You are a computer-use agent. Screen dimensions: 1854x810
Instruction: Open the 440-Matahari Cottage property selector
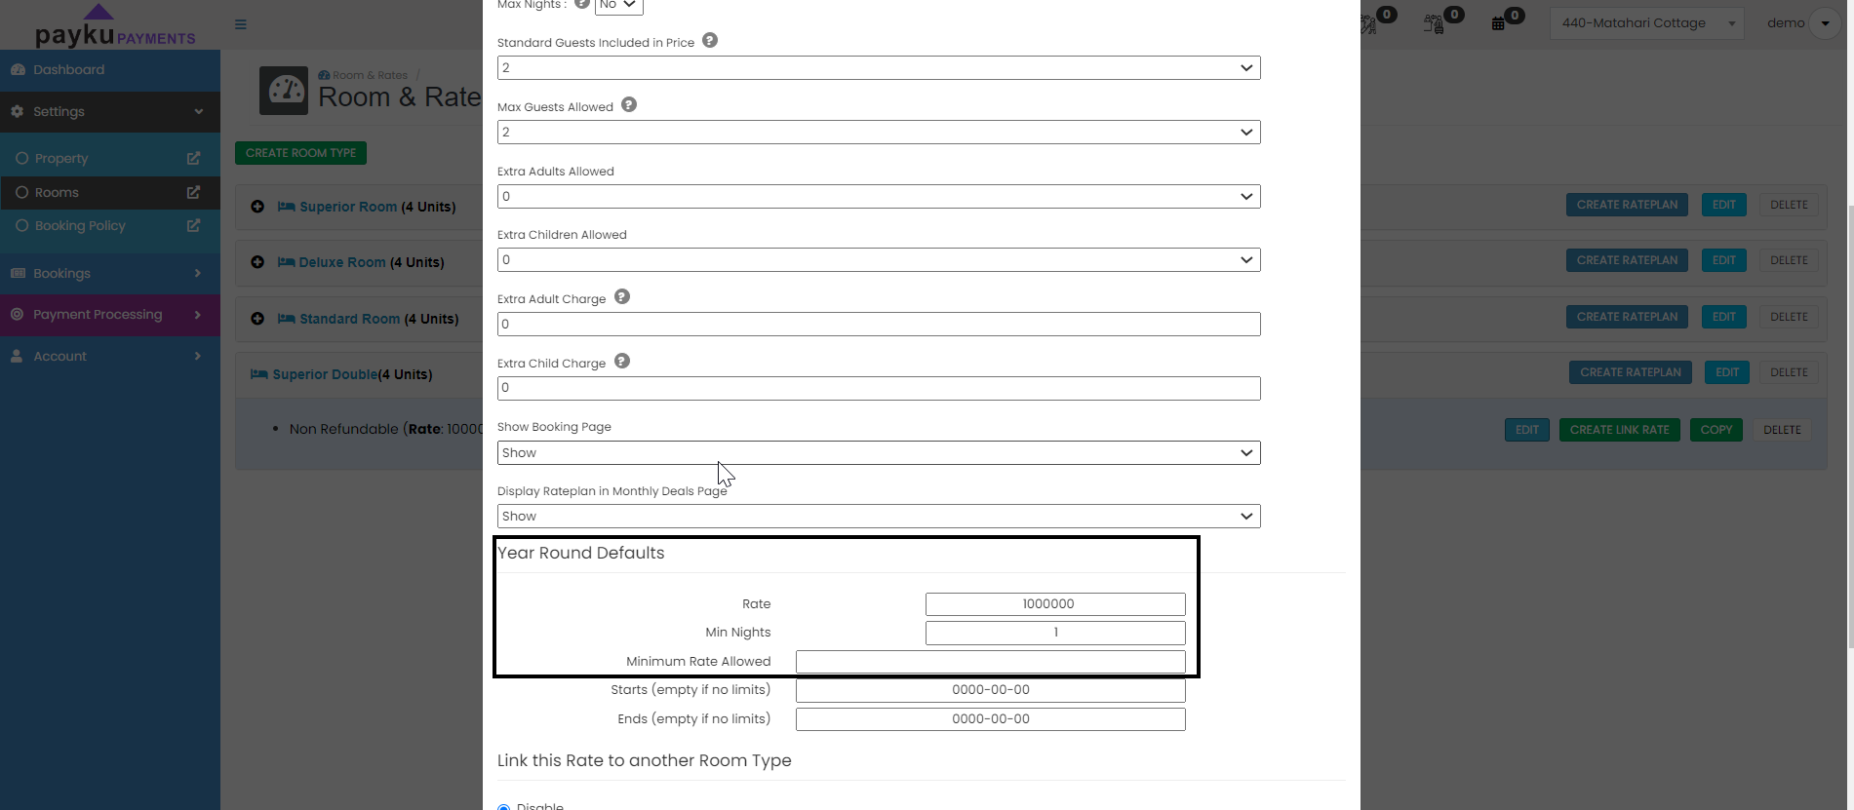[1646, 23]
